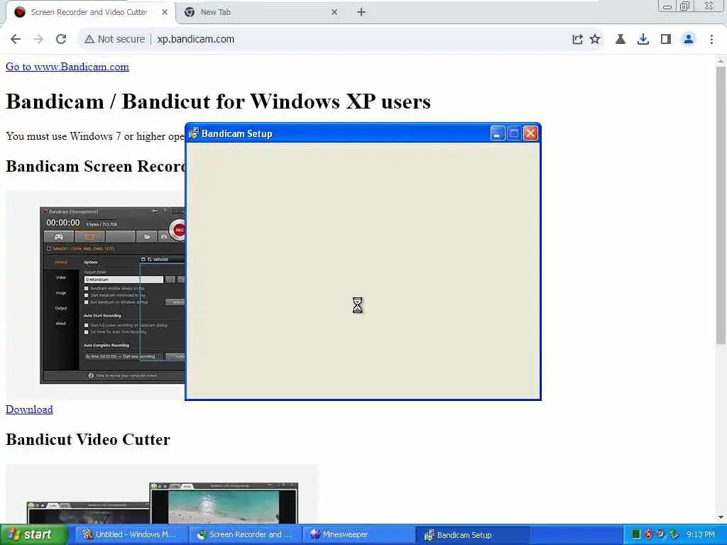This screenshot has height=545, width=727.
Task: Follow the Go to www.Bandicam.com link
Action: coord(67,67)
